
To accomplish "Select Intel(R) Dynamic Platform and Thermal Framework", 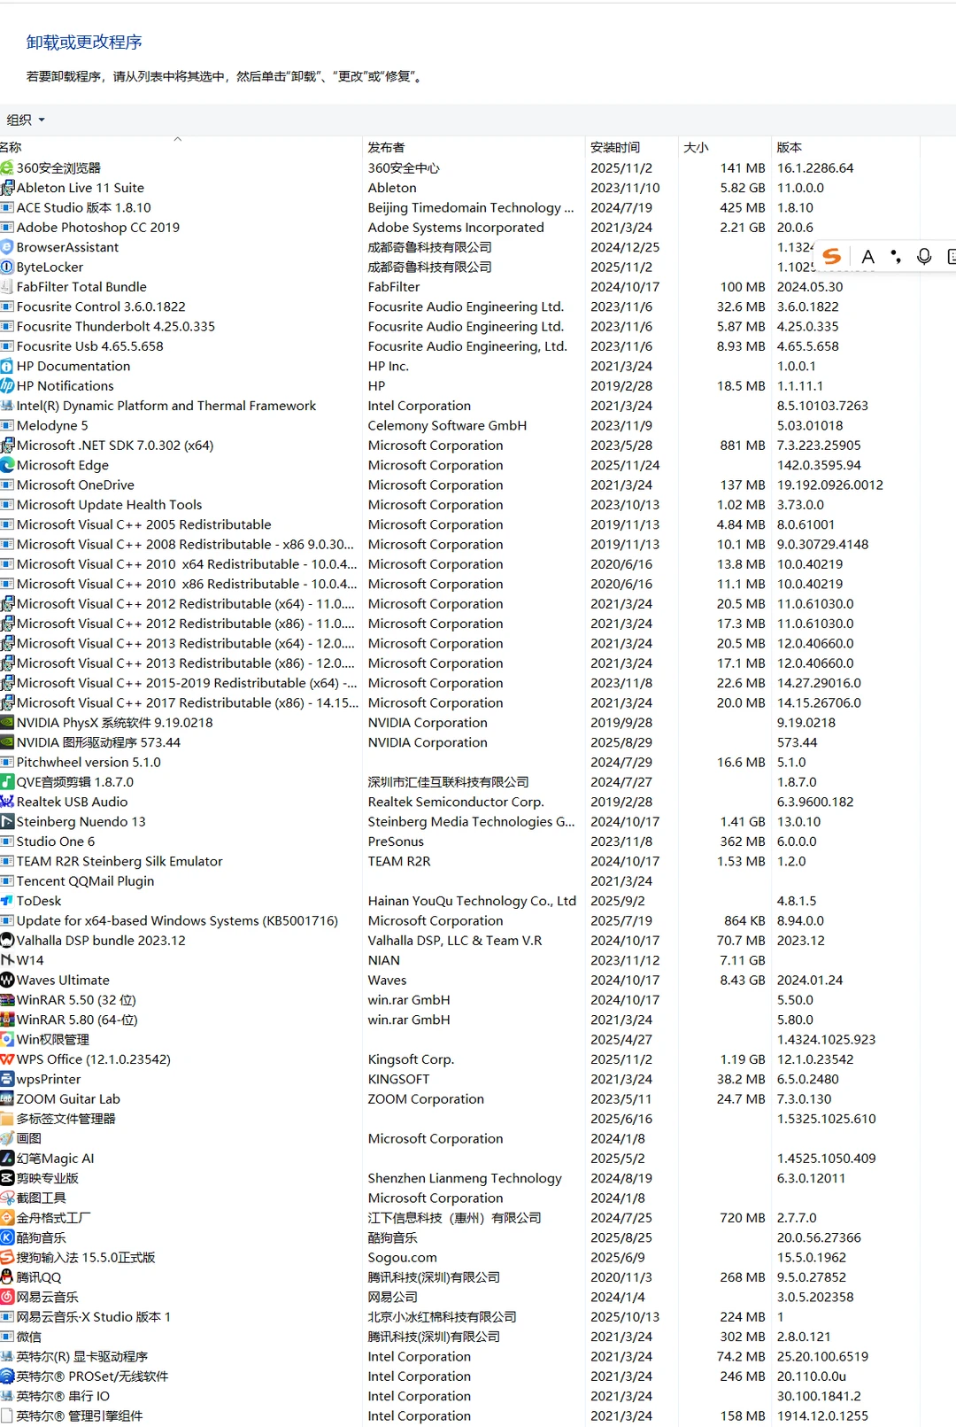I will pos(460,406).
